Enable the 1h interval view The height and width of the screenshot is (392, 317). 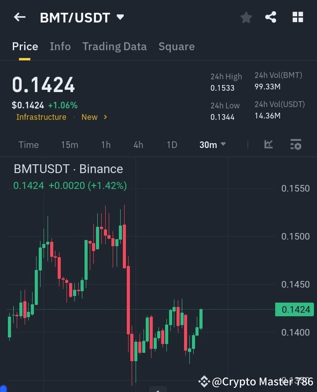point(106,144)
